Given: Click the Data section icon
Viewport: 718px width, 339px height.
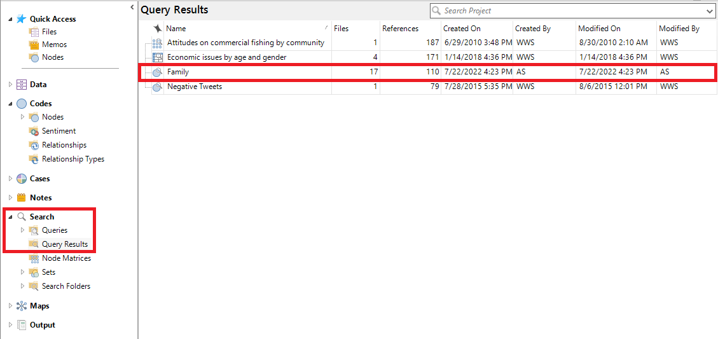Looking at the screenshot, I should (x=22, y=85).
